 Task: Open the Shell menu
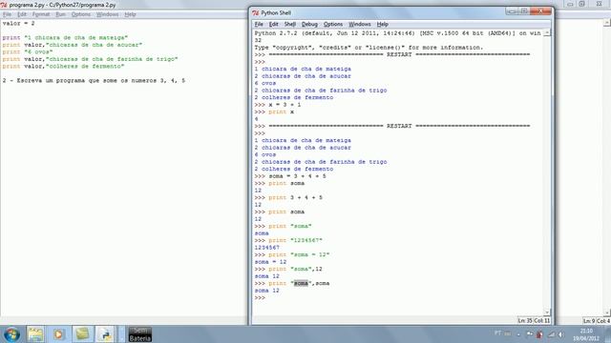tap(290, 24)
